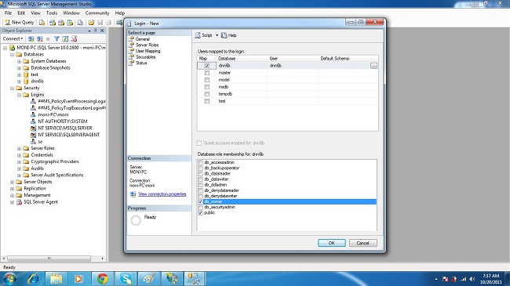
Task: Click the Save disk toolbar icon
Action: tap(100, 23)
